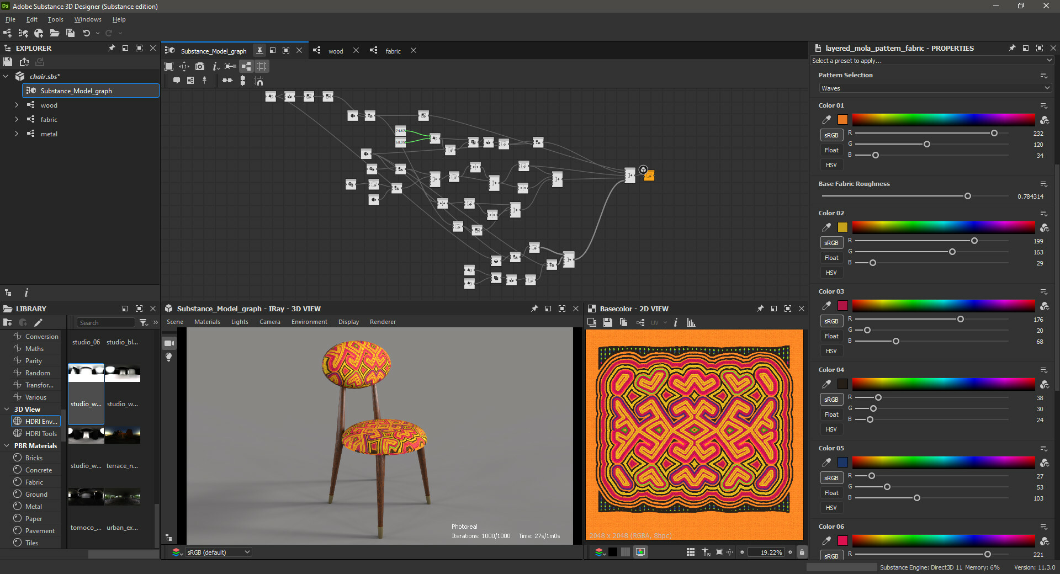Lock the zoom level in the 2D view
Image resolution: width=1060 pixels, height=574 pixels.
[x=802, y=552]
